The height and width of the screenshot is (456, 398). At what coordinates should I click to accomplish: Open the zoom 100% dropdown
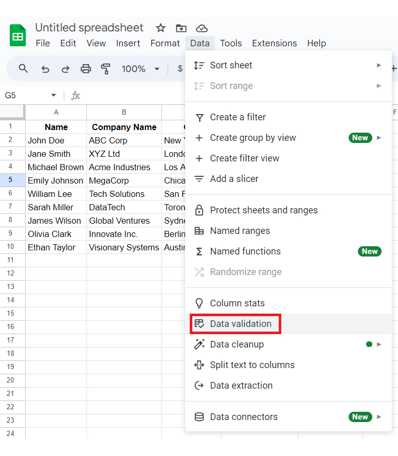click(x=141, y=69)
